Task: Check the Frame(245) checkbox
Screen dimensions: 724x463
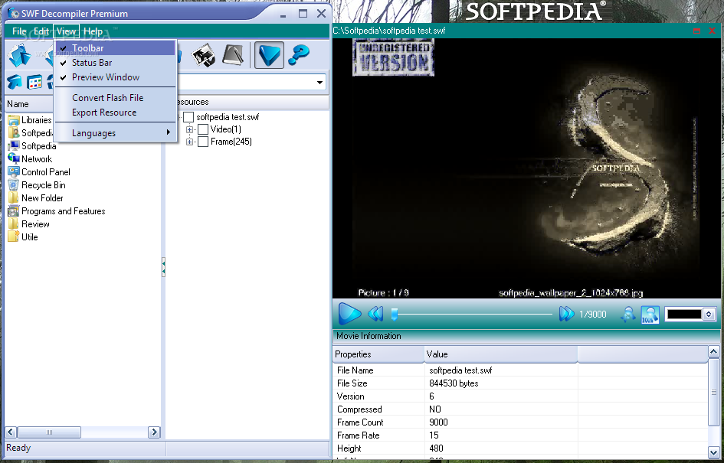Action: coord(203,142)
